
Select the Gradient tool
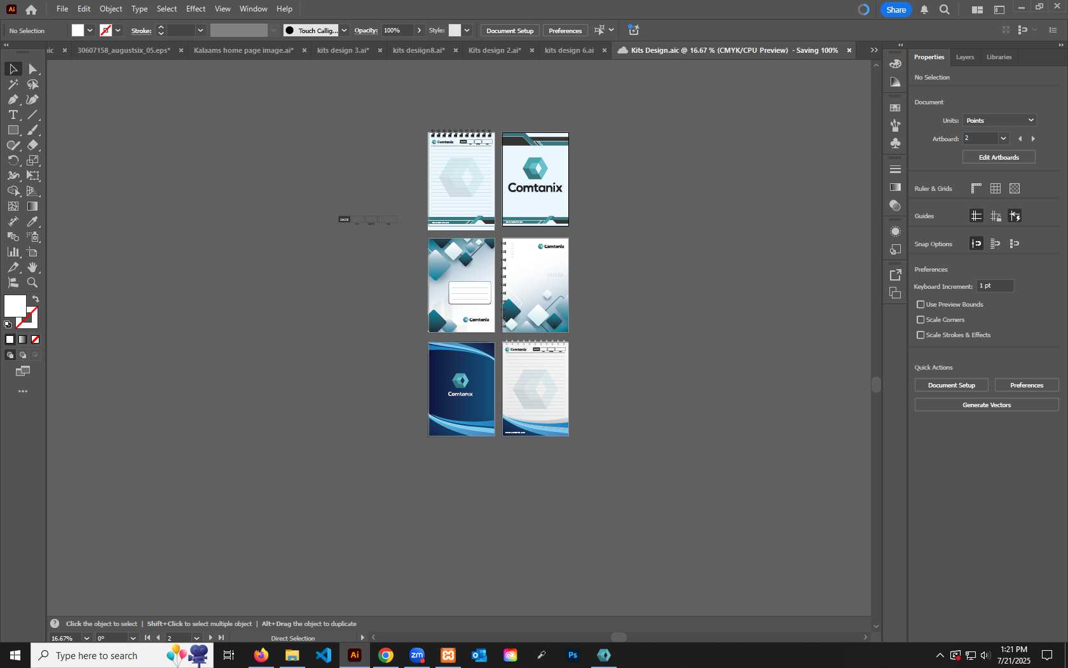(x=32, y=206)
